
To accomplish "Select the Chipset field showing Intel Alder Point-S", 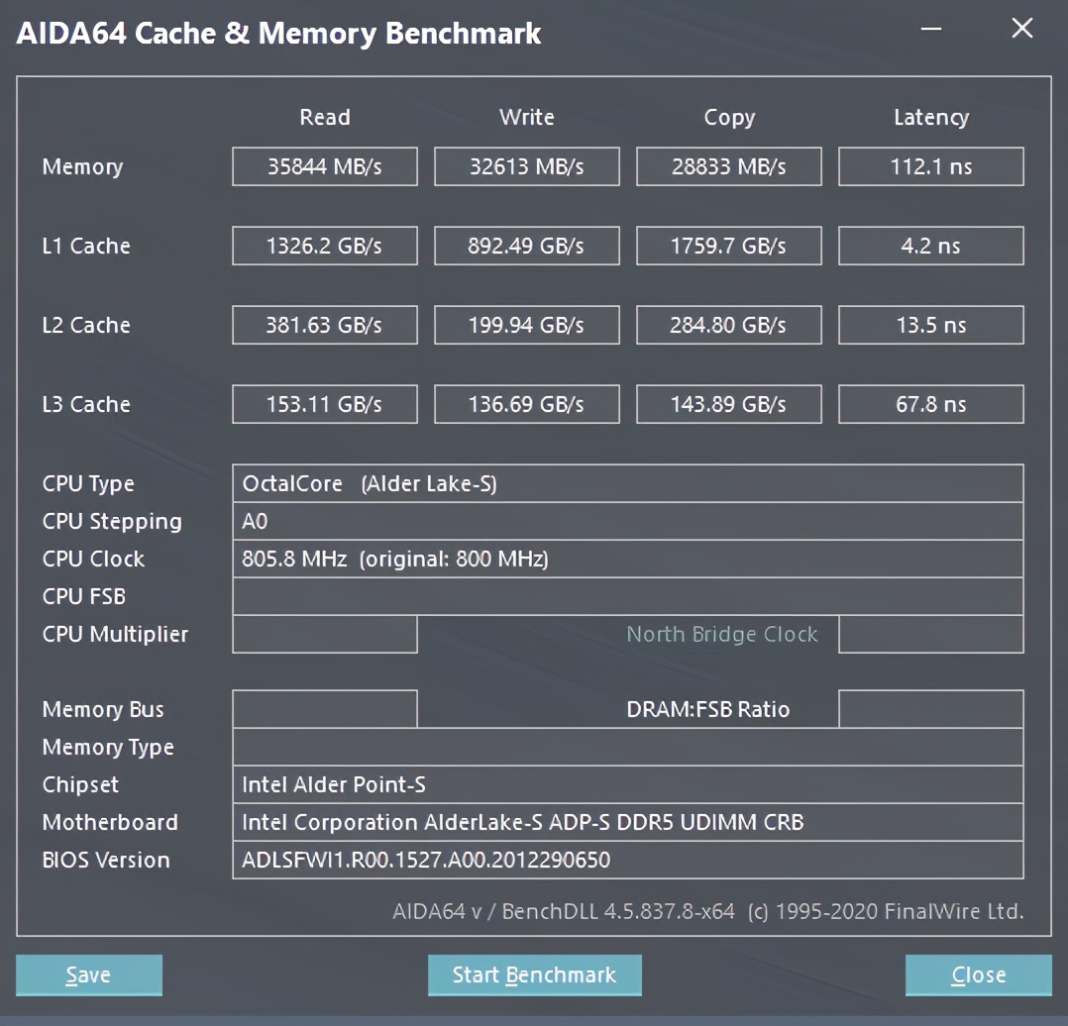I will pos(627,784).
